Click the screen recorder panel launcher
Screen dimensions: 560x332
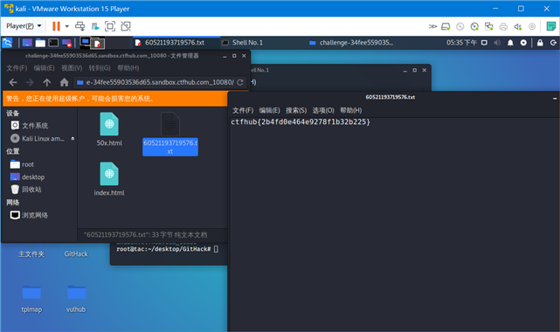tap(66, 43)
